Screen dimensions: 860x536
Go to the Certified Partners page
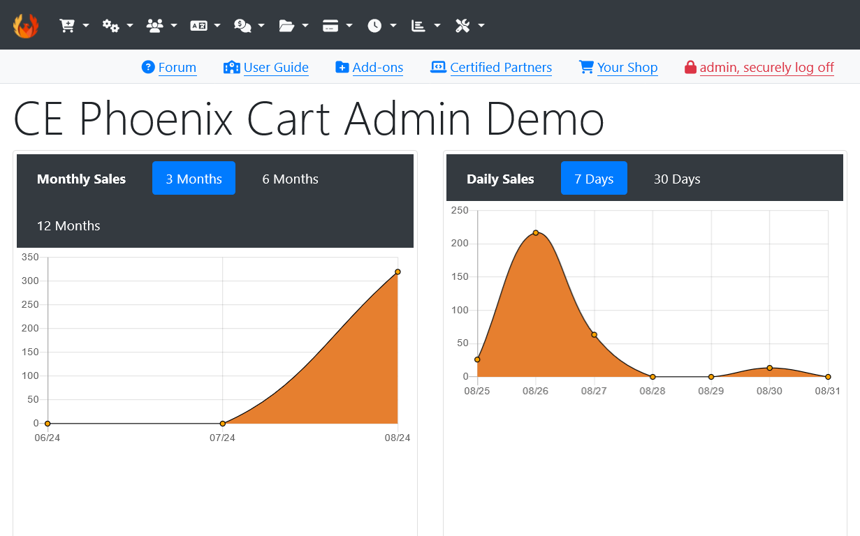(x=500, y=68)
